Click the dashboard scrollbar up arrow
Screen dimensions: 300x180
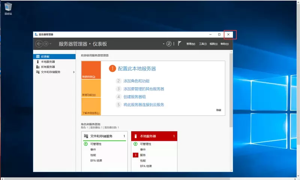click(231, 52)
